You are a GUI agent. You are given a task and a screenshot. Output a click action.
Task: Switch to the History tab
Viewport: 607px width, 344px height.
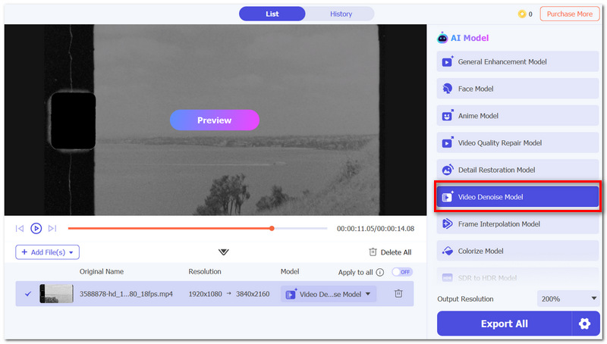pyautogui.click(x=341, y=14)
